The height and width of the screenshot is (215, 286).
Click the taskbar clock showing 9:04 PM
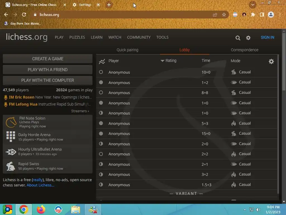(x=273, y=209)
